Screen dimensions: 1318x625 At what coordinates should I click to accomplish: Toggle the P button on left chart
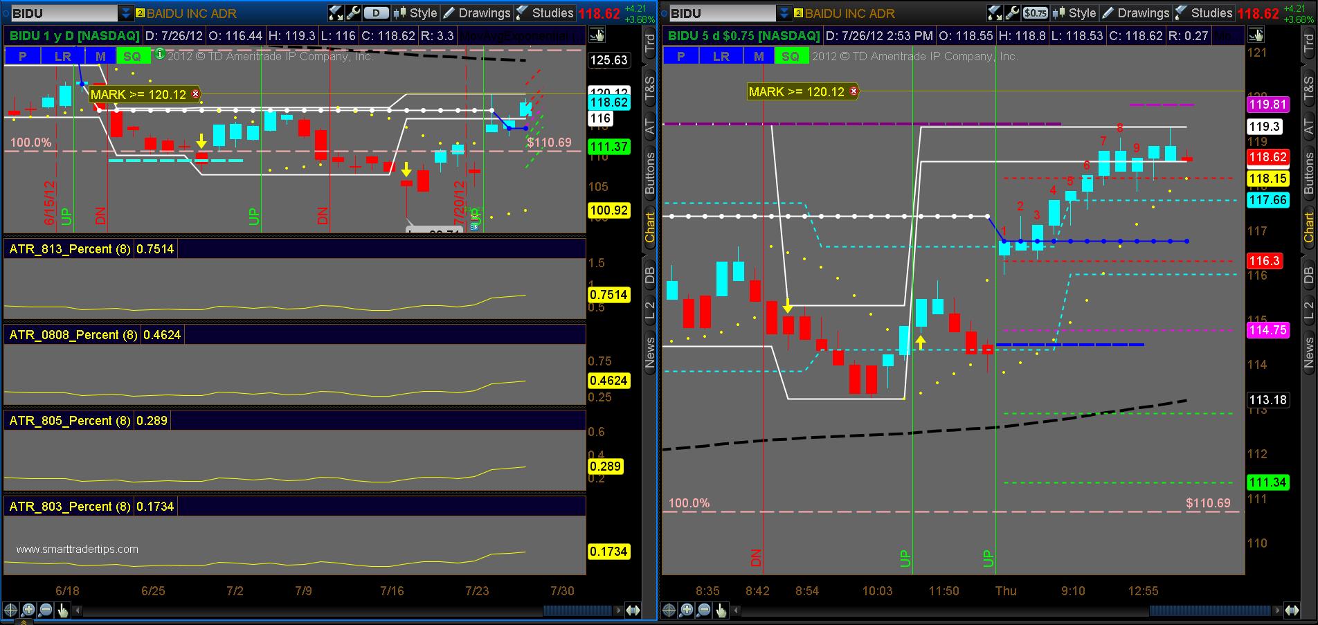(23, 56)
